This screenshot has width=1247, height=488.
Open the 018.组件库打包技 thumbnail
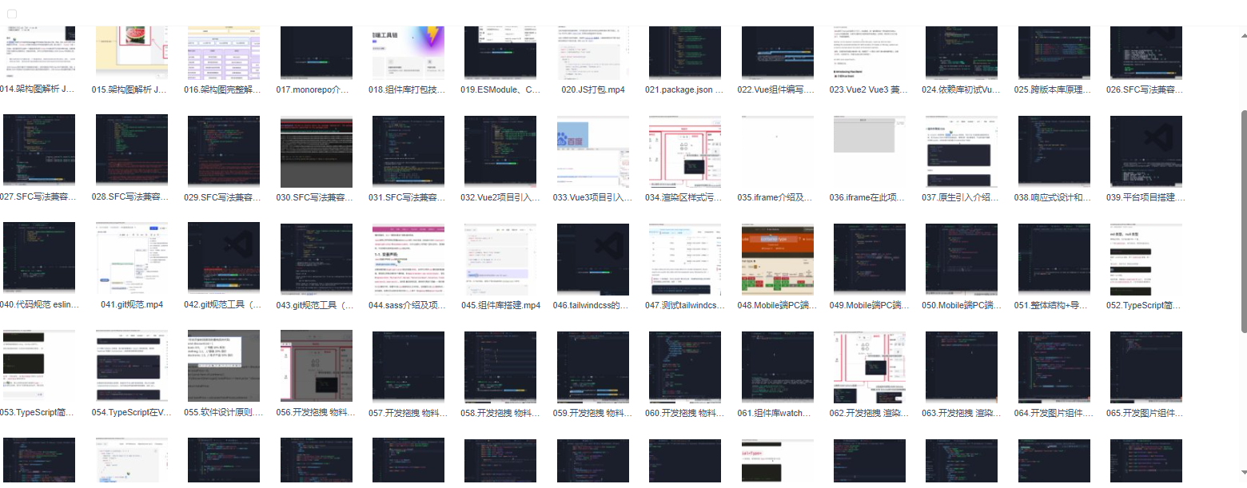tap(408, 52)
